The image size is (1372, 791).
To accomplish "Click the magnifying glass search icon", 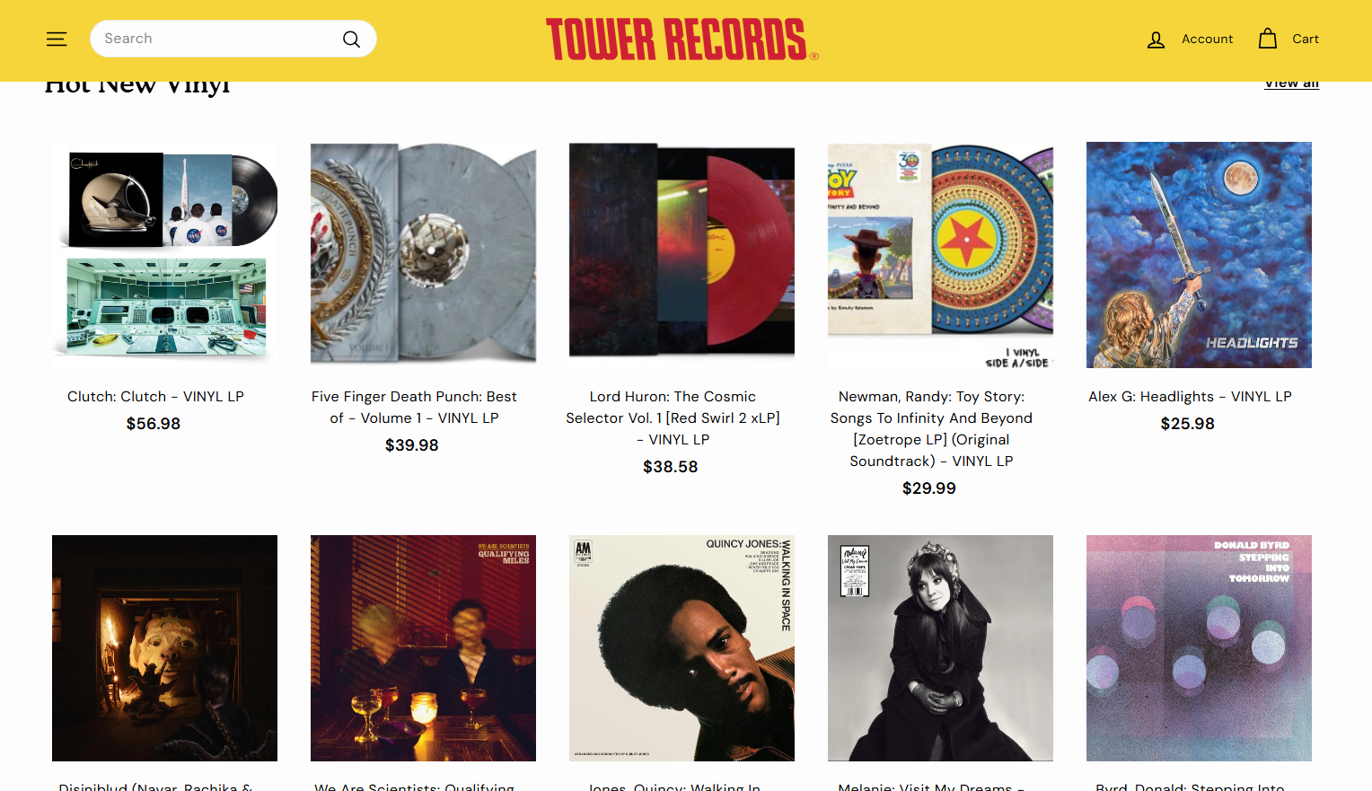I will tap(351, 39).
